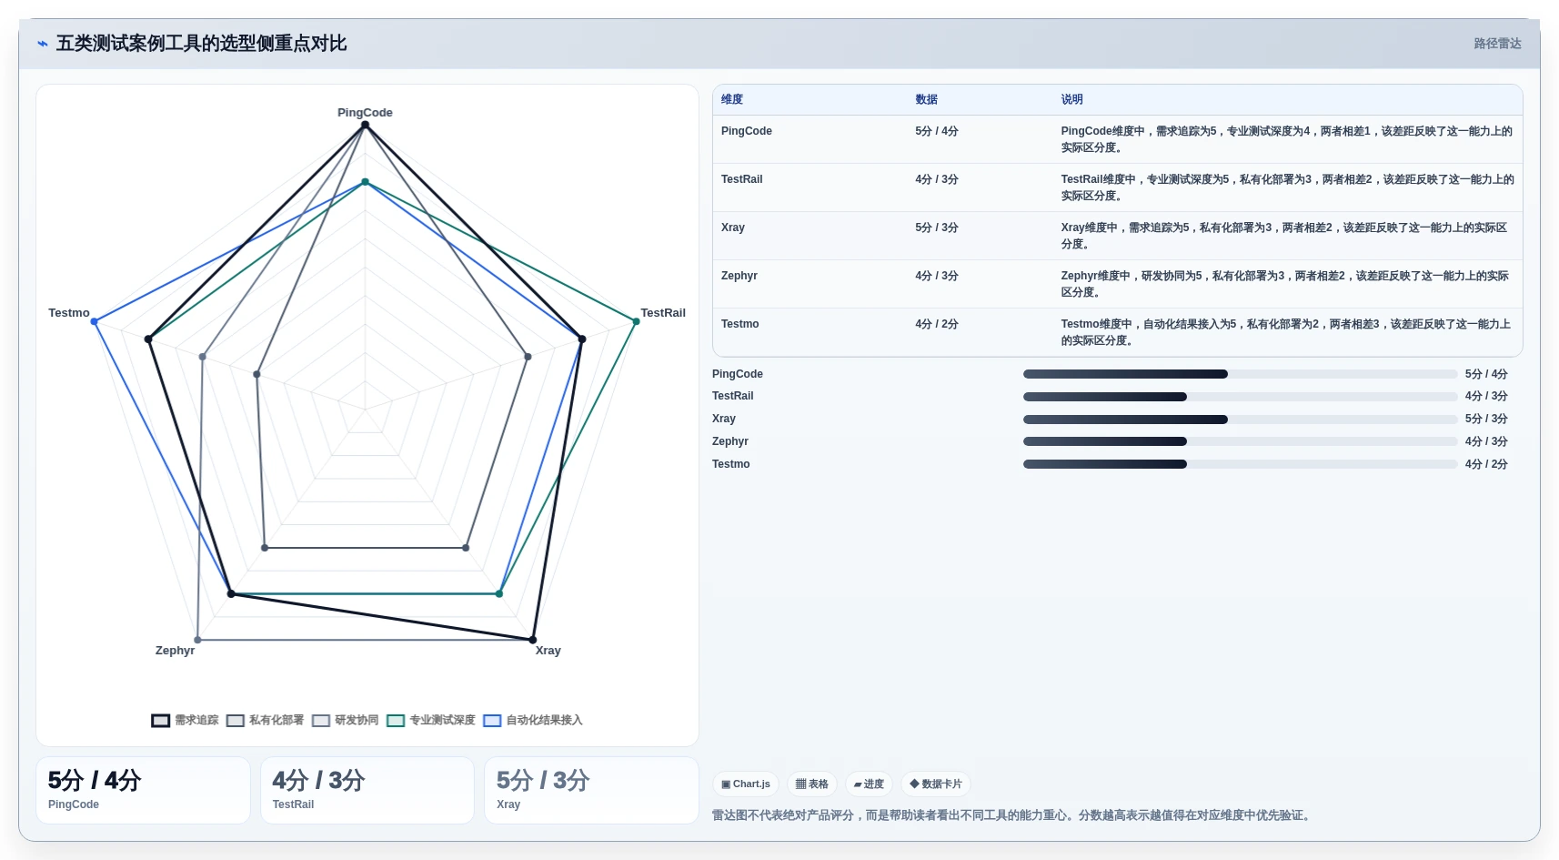This screenshot has height=860, width=1559.
Task: Select the Zephyr row in the table
Action: pos(1117,284)
